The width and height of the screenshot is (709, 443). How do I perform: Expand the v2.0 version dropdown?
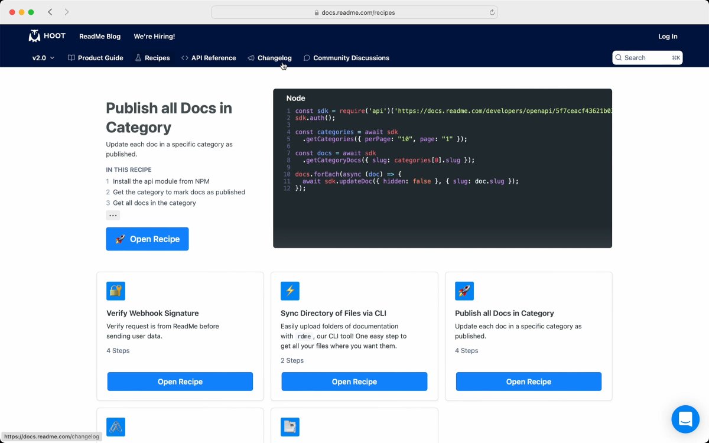(x=43, y=58)
